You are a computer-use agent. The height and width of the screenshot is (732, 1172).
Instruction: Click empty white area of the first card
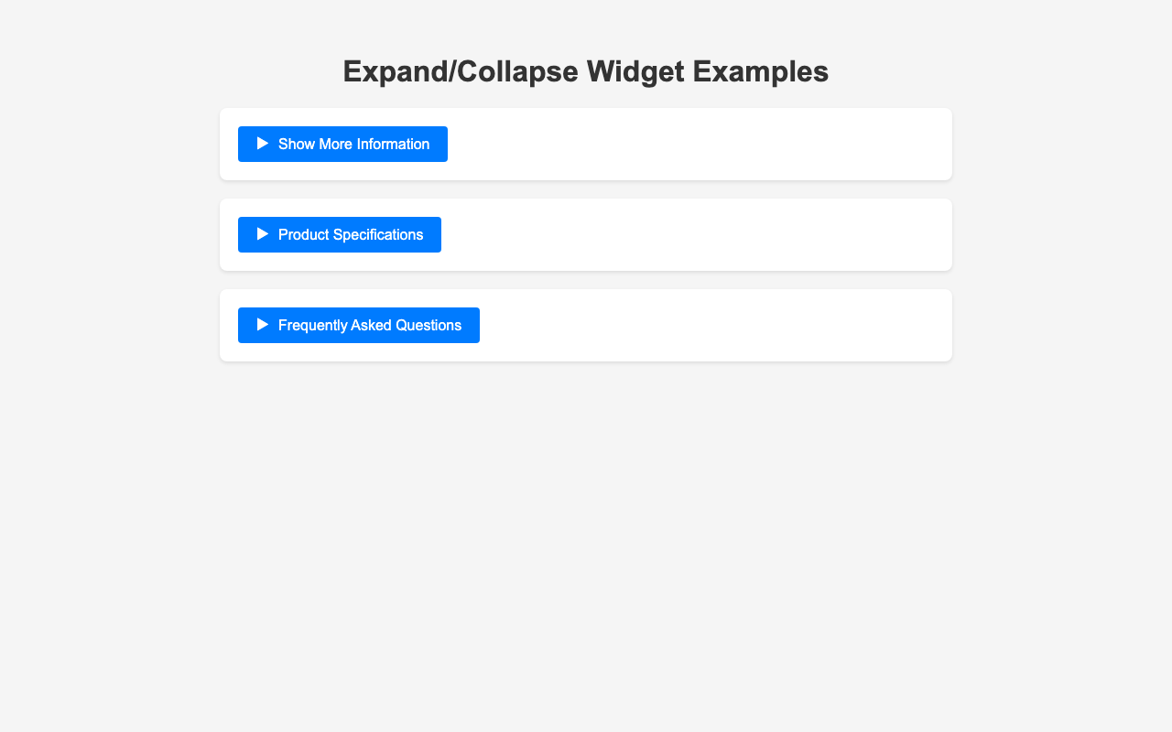pos(696,145)
